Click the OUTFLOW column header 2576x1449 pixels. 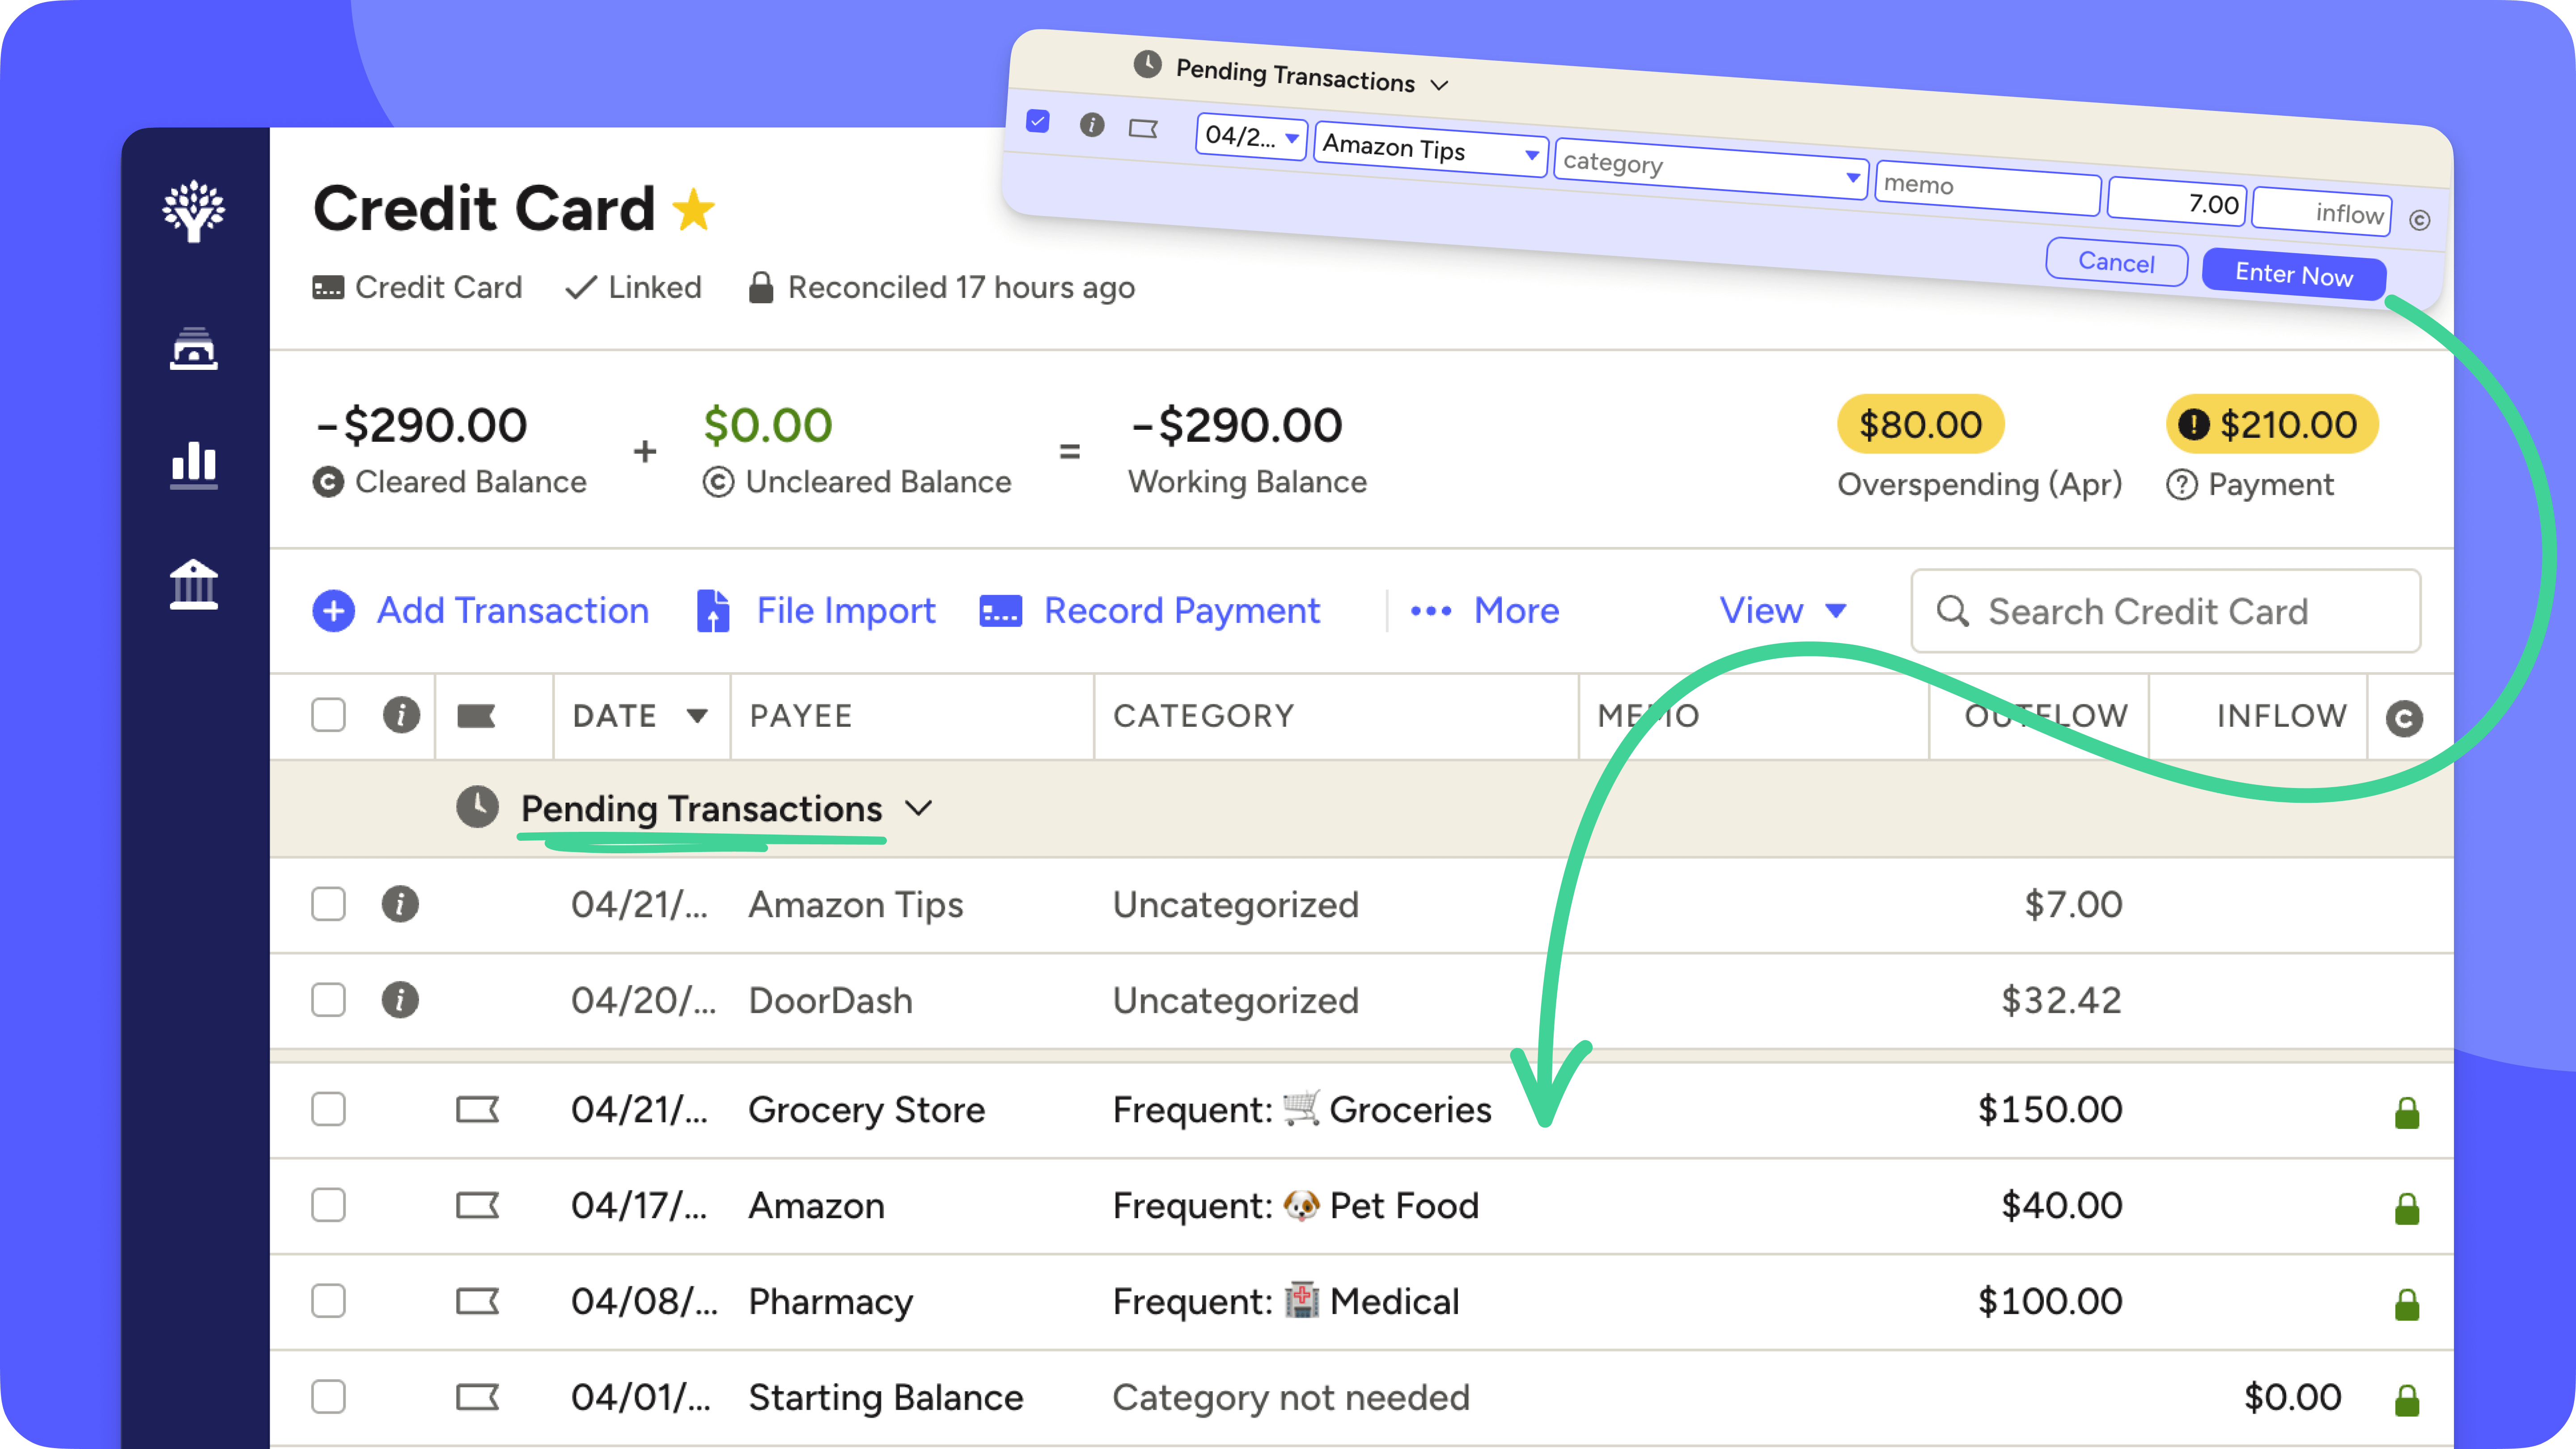2046,716
